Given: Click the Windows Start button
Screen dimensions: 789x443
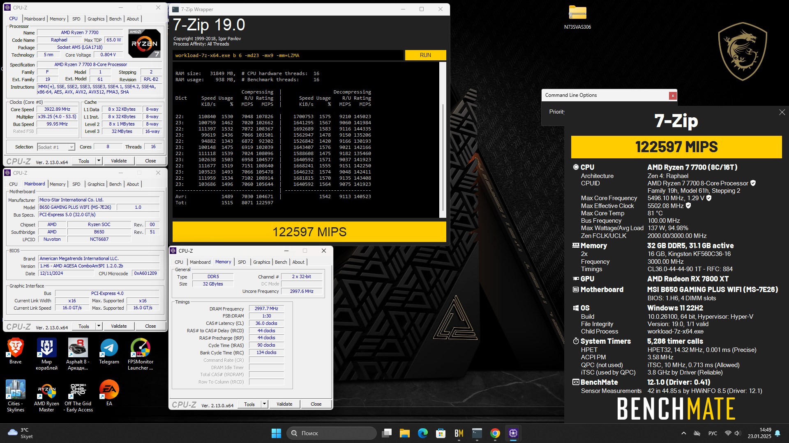Looking at the screenshot, I should (x=276, y=433).
